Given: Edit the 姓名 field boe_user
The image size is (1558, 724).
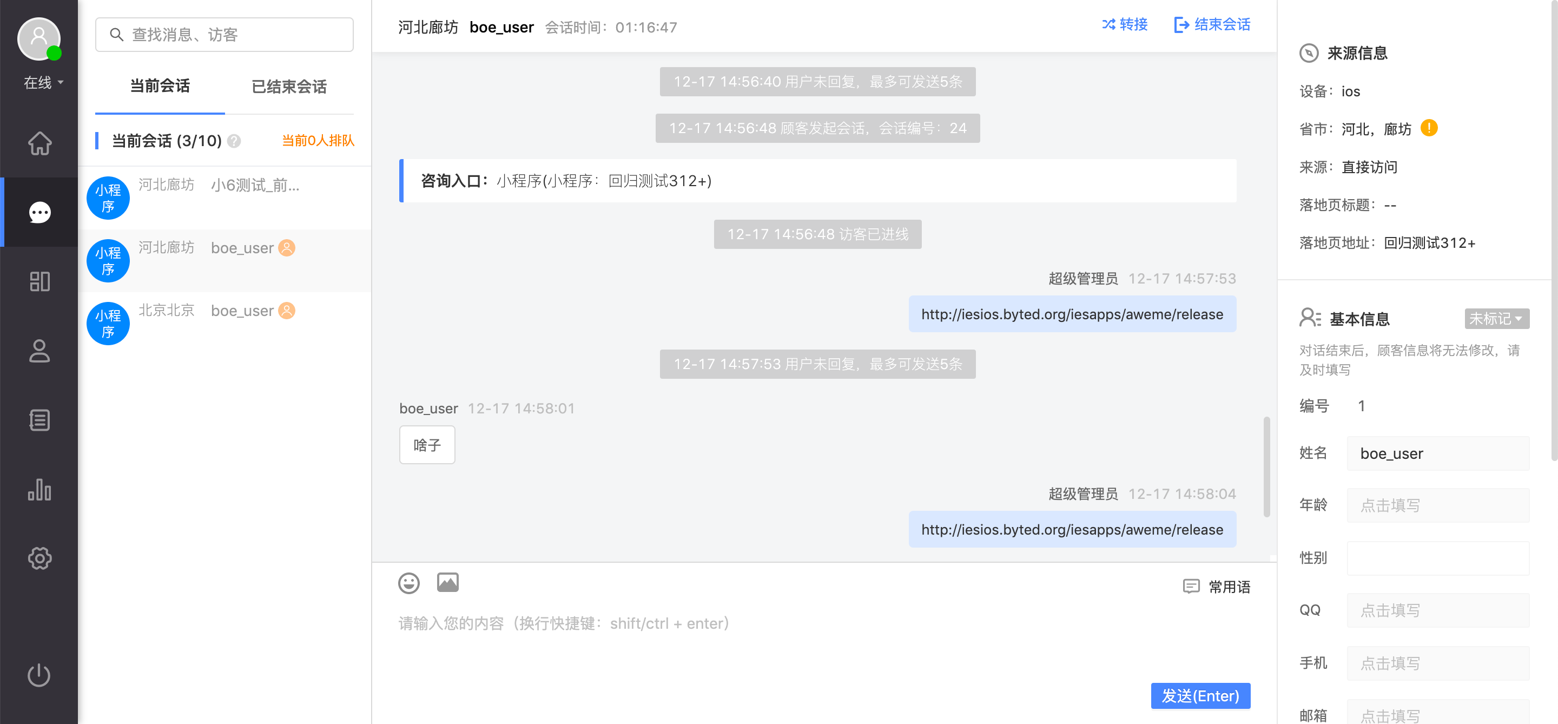Looking at the screenshot, I should (x=1438, y=453).
